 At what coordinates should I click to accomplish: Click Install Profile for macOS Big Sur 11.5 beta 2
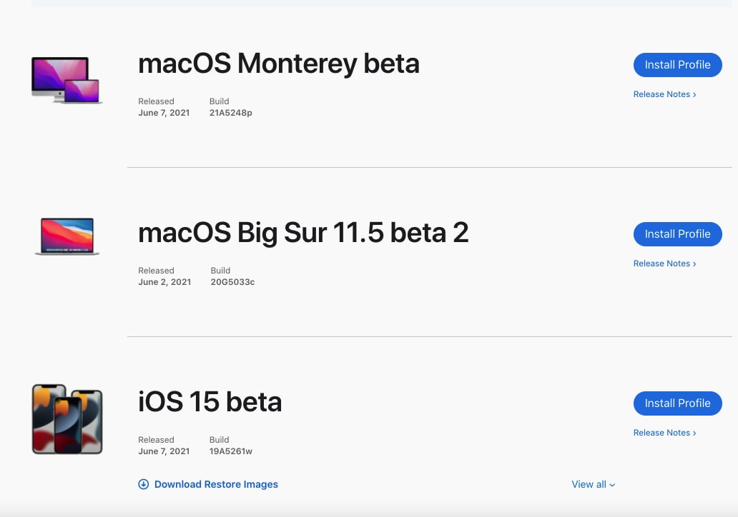point(677,234)
